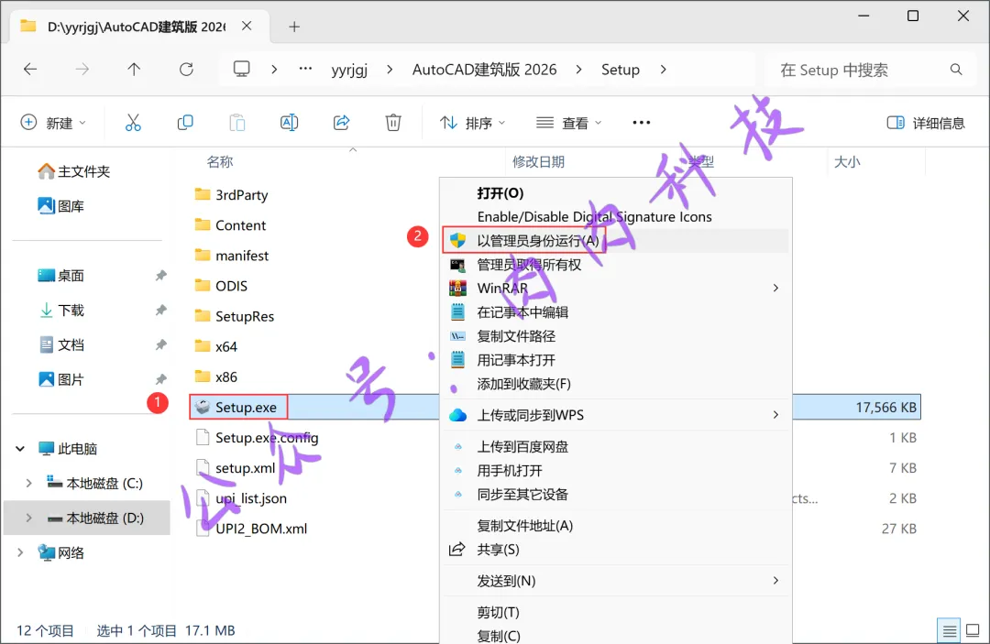Switch to large icons view in status bar

point(973,630)
